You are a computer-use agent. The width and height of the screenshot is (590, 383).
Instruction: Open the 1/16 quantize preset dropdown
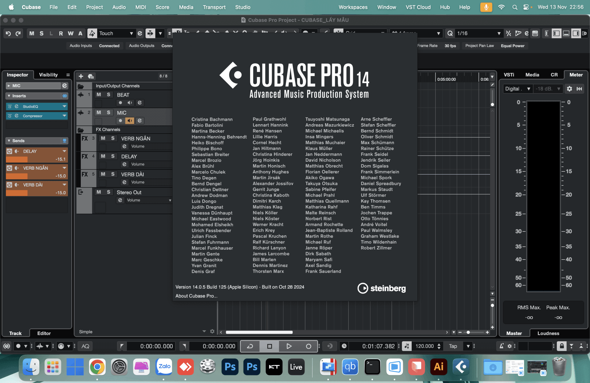(x=499, y=34)
